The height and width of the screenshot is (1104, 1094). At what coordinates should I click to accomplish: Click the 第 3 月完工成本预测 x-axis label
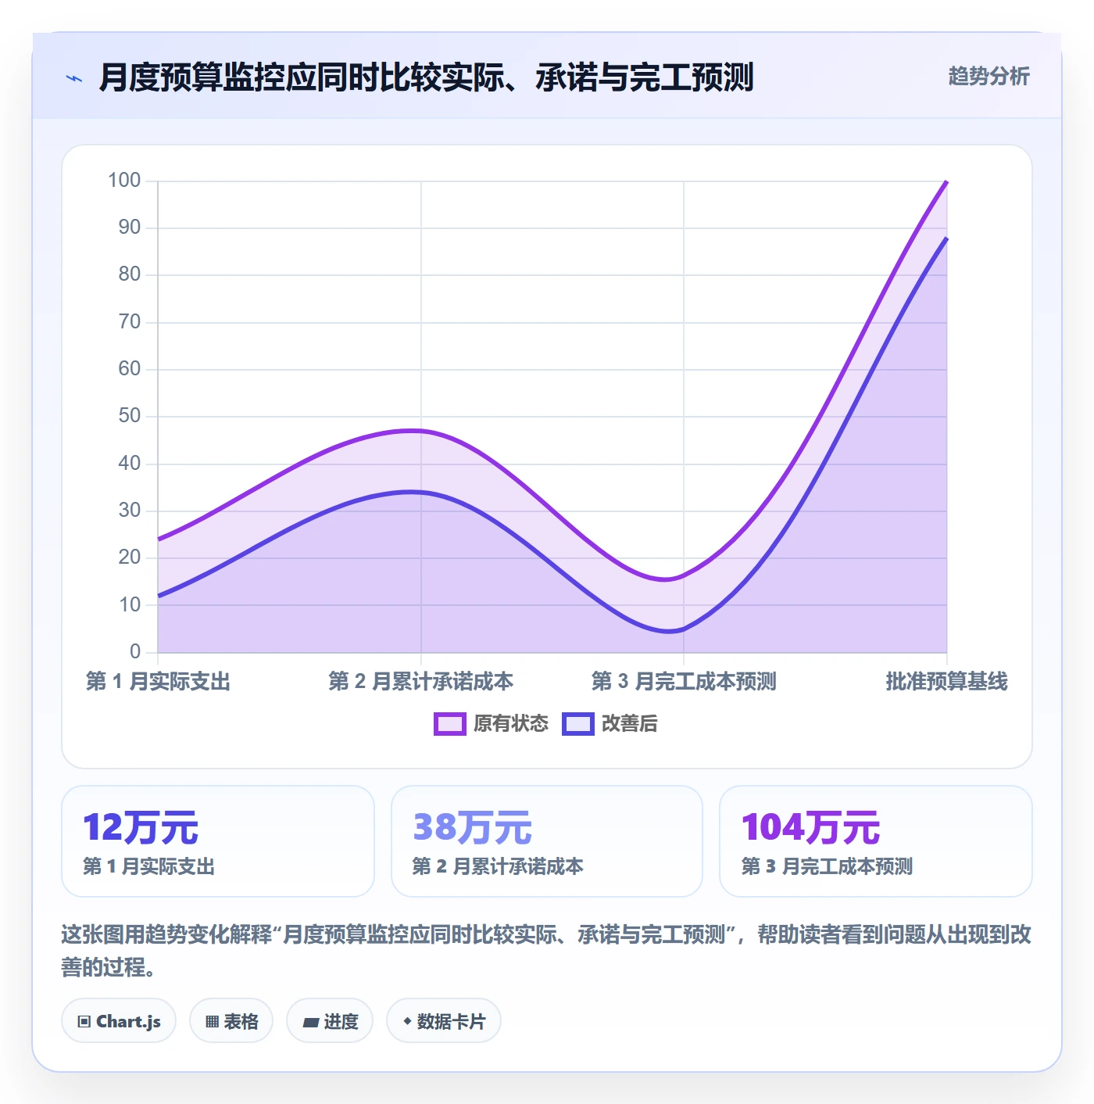[684, 681]
